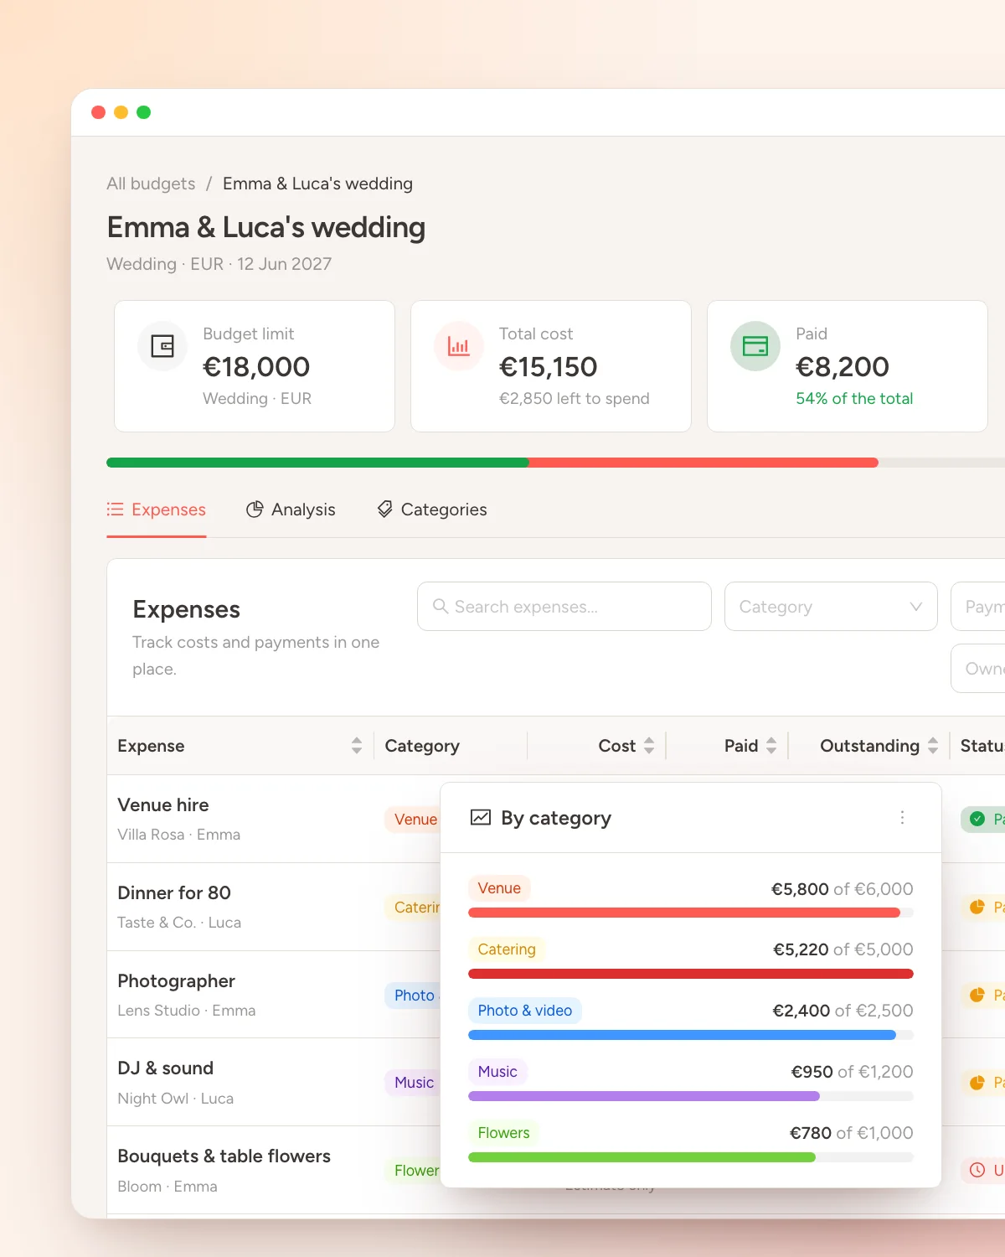Click the overdue clock icon for Bouquets row

977,1170
